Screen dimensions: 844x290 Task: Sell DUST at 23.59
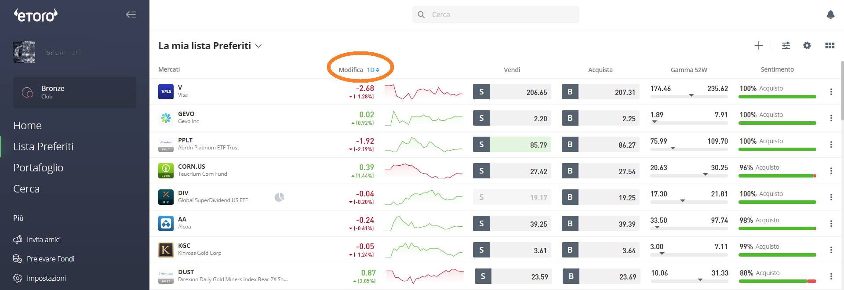point(513,276)
